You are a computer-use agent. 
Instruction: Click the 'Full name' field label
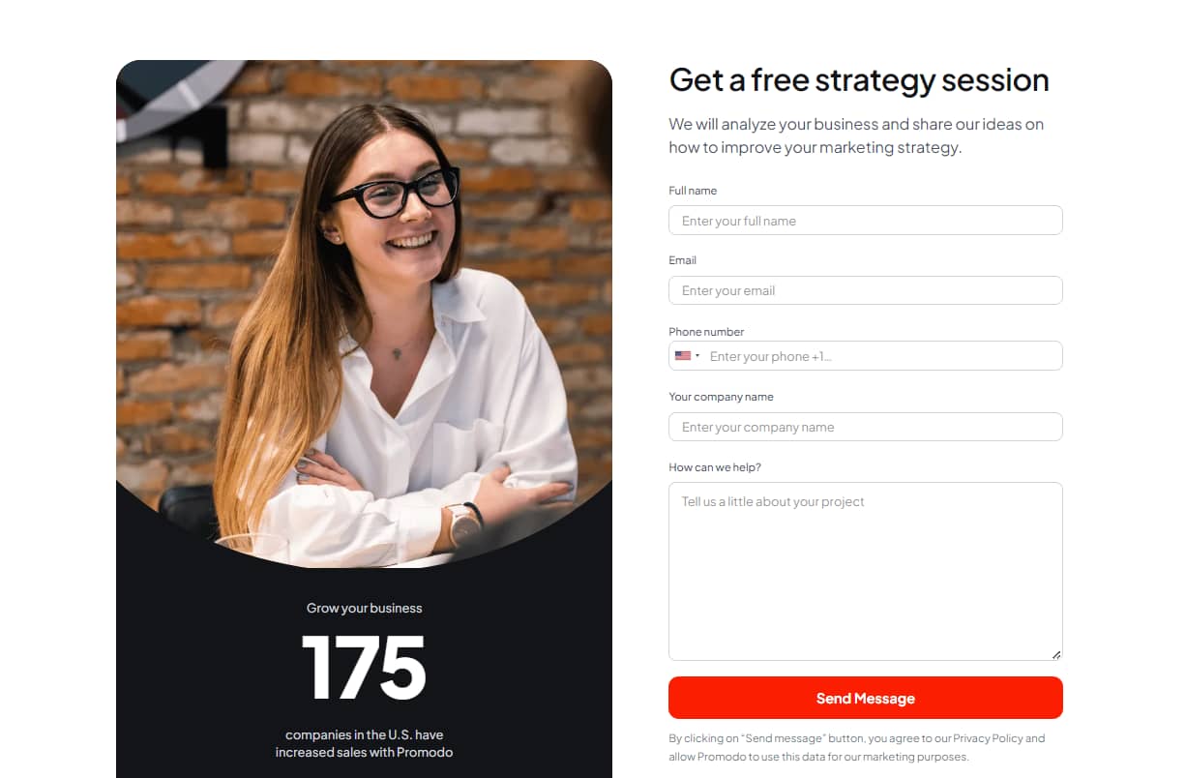pos(693,191)
